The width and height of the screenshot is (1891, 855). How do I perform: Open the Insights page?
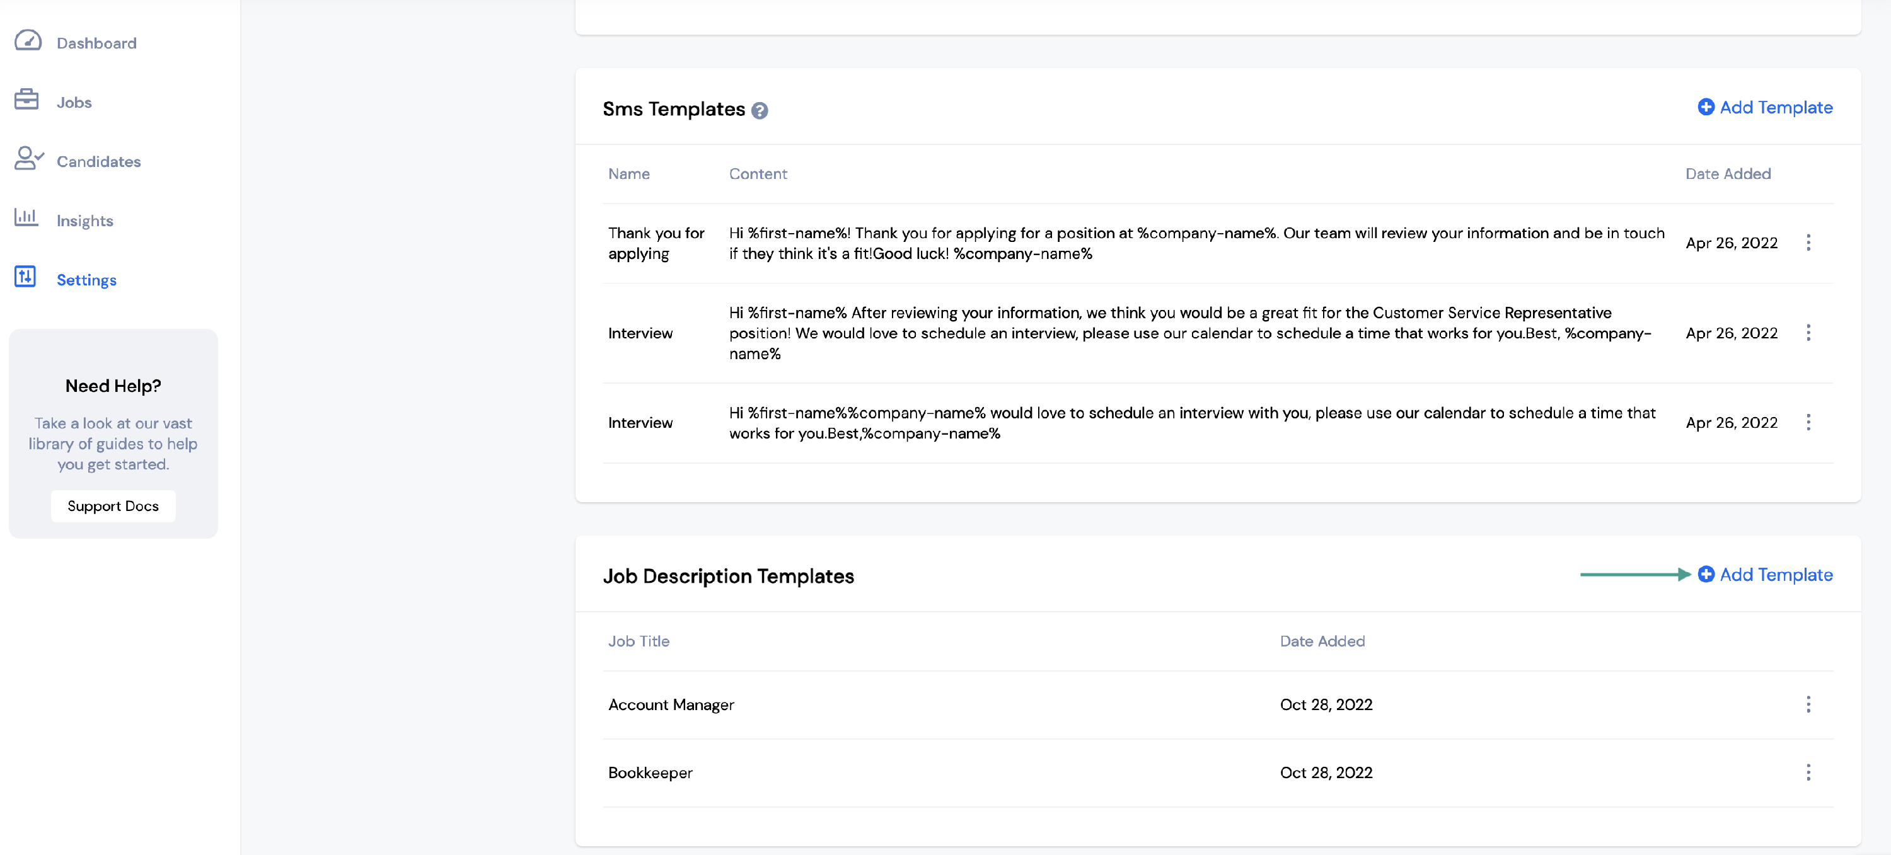click(x=84, y=221)
